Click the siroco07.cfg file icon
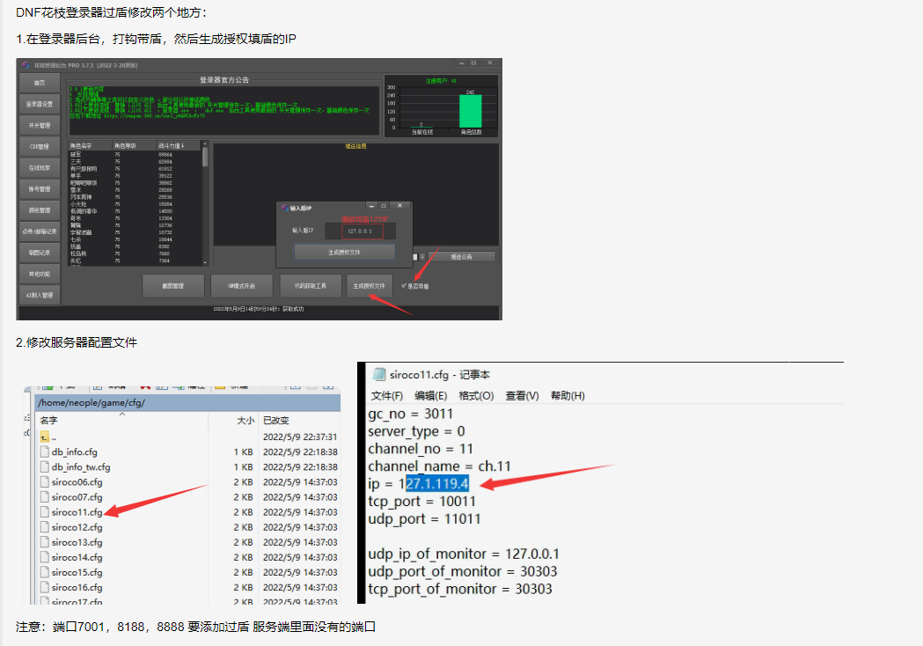 click(45, 497)
